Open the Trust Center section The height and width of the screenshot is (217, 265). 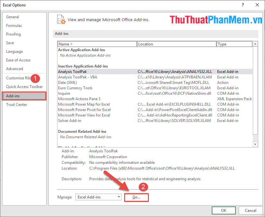[x=16, y=104]
